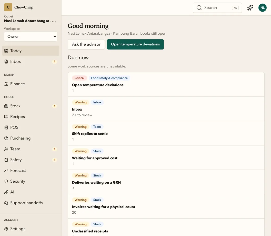Open the AI sparkle assistant in header
The width and height of the screenshot is (271, 236).
(x=250, y=8)
